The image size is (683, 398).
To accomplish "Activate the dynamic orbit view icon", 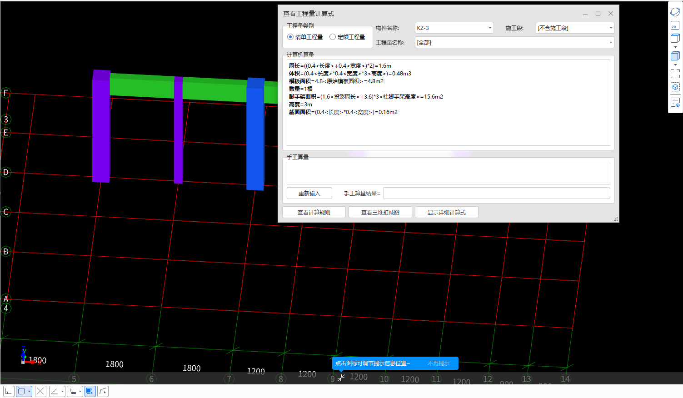I will pyautogui.click(x=675, y=12).
